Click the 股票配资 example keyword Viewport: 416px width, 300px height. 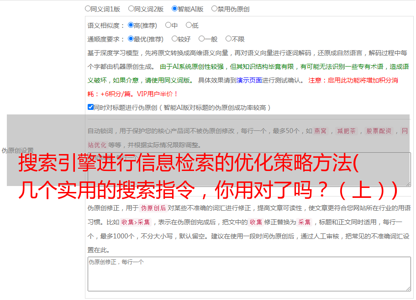pyautogui.click(x=379, y=131)
